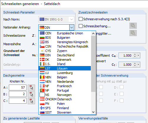
Task: Pick node B graphically with cursor button
Action: tap(31, 94)
